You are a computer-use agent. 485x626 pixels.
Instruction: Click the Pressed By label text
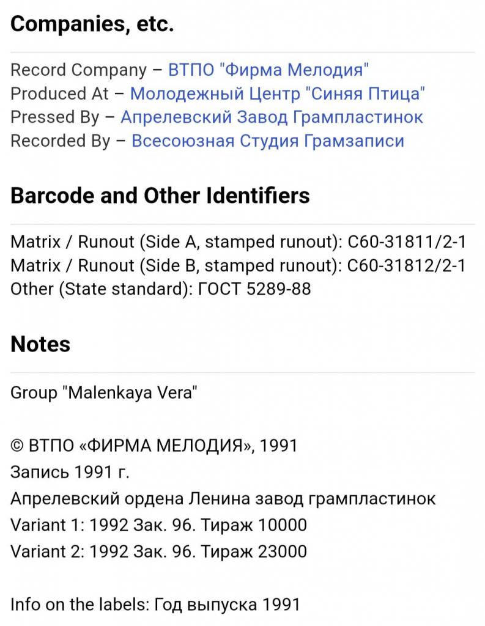point(54,117)
